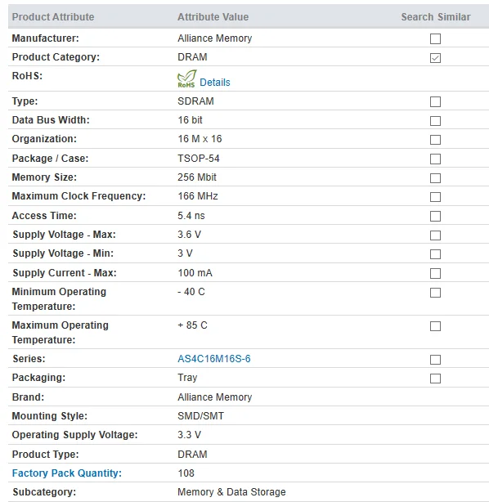Tick the Manufacturer search similar checkbox
489x502 pixels.
(x=435, y=38)
